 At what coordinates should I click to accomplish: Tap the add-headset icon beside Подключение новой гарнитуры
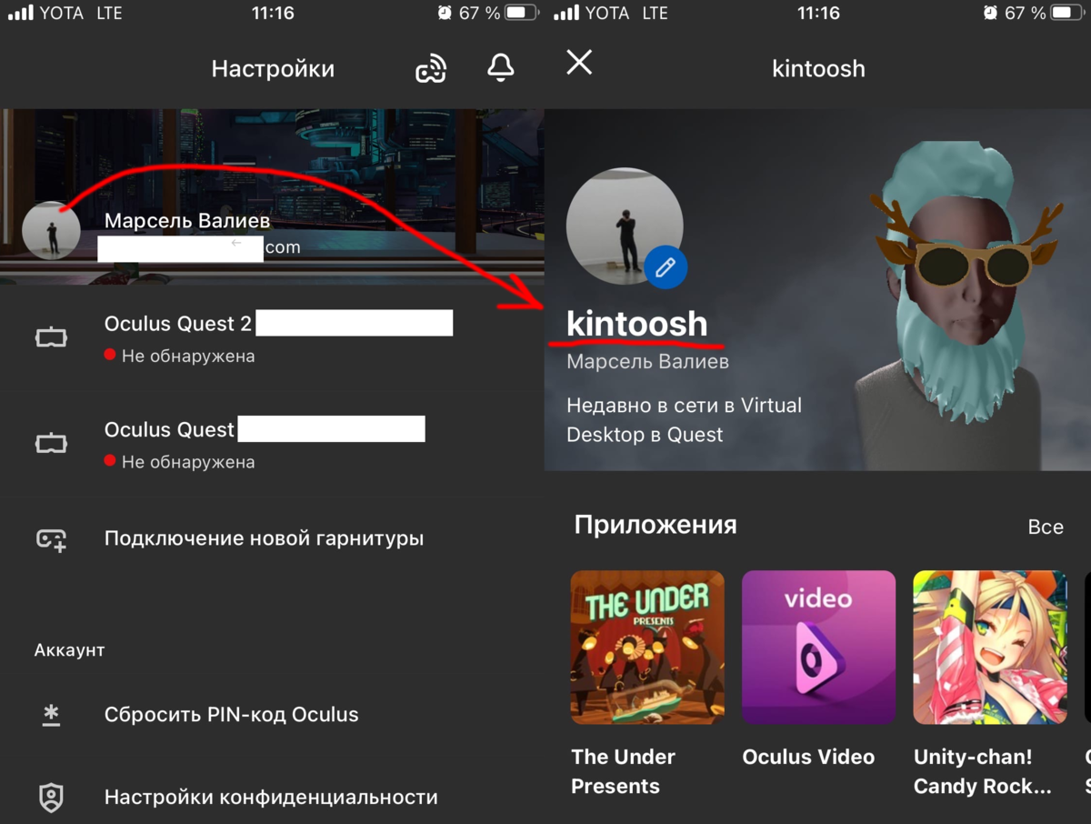[x=51, y=539]
